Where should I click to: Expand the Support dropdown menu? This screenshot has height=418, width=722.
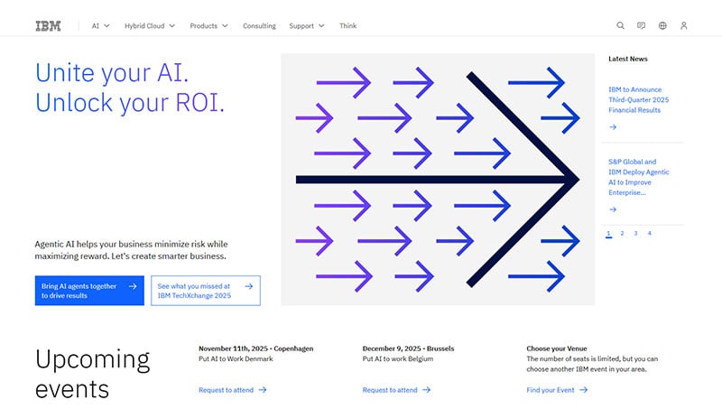coord(306,26)
